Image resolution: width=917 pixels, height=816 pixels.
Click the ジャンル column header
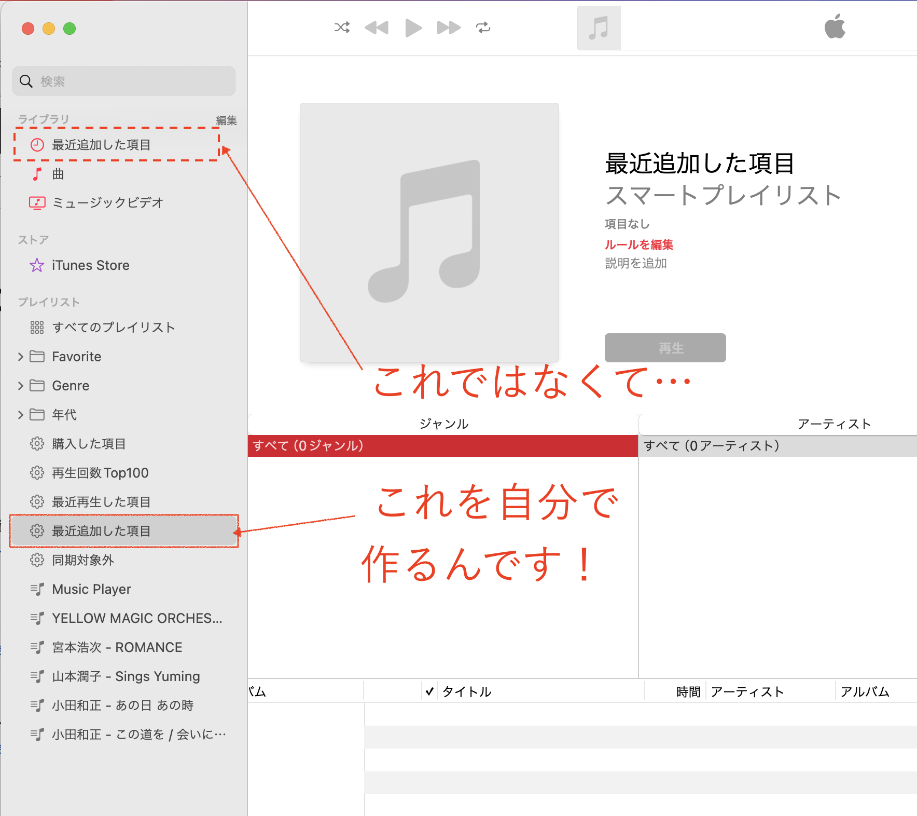pos(443,425)
